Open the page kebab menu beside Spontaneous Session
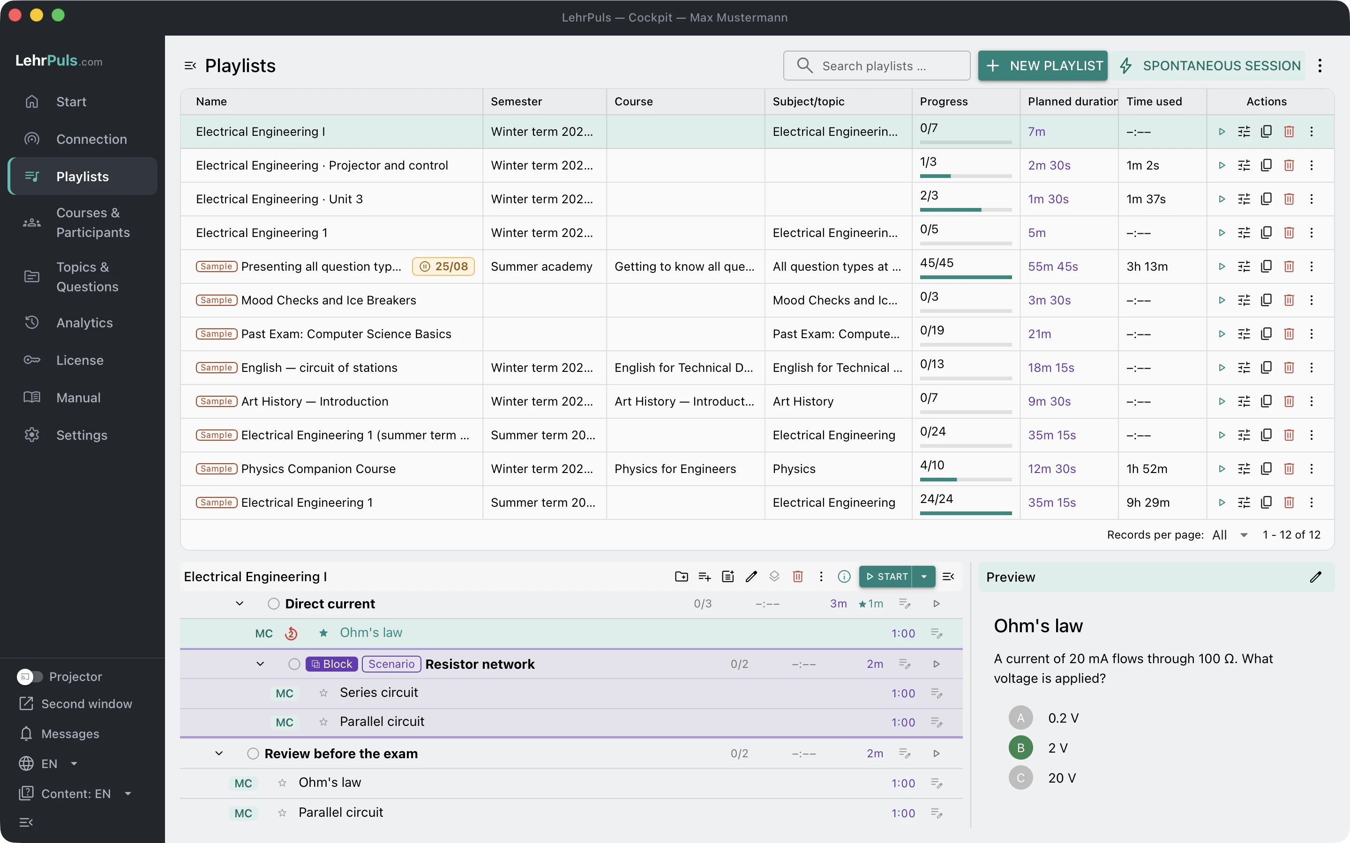This screenshot has width=1350, height=843. pos(1320,66)
